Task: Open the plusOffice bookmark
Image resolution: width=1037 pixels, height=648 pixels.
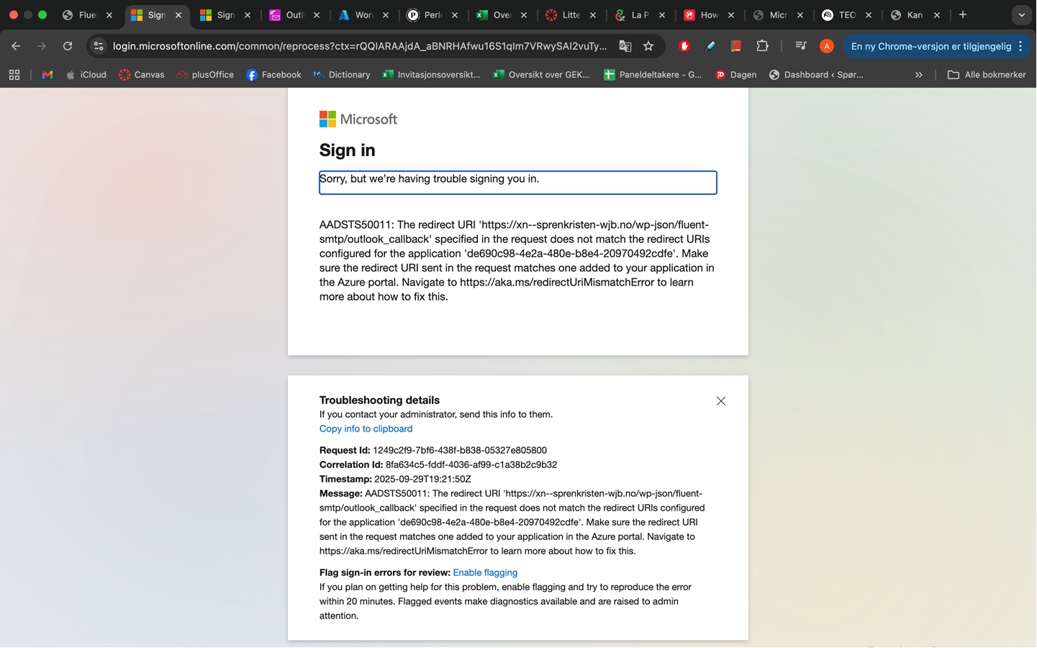Action: coord(205,75)
